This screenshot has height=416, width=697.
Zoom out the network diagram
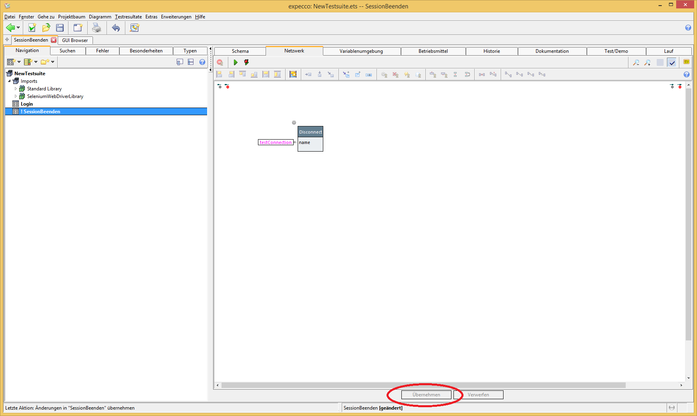636,62
